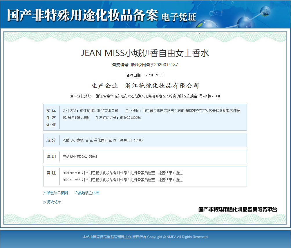Click the 说明 section label
291x248 pixels.
51,157
